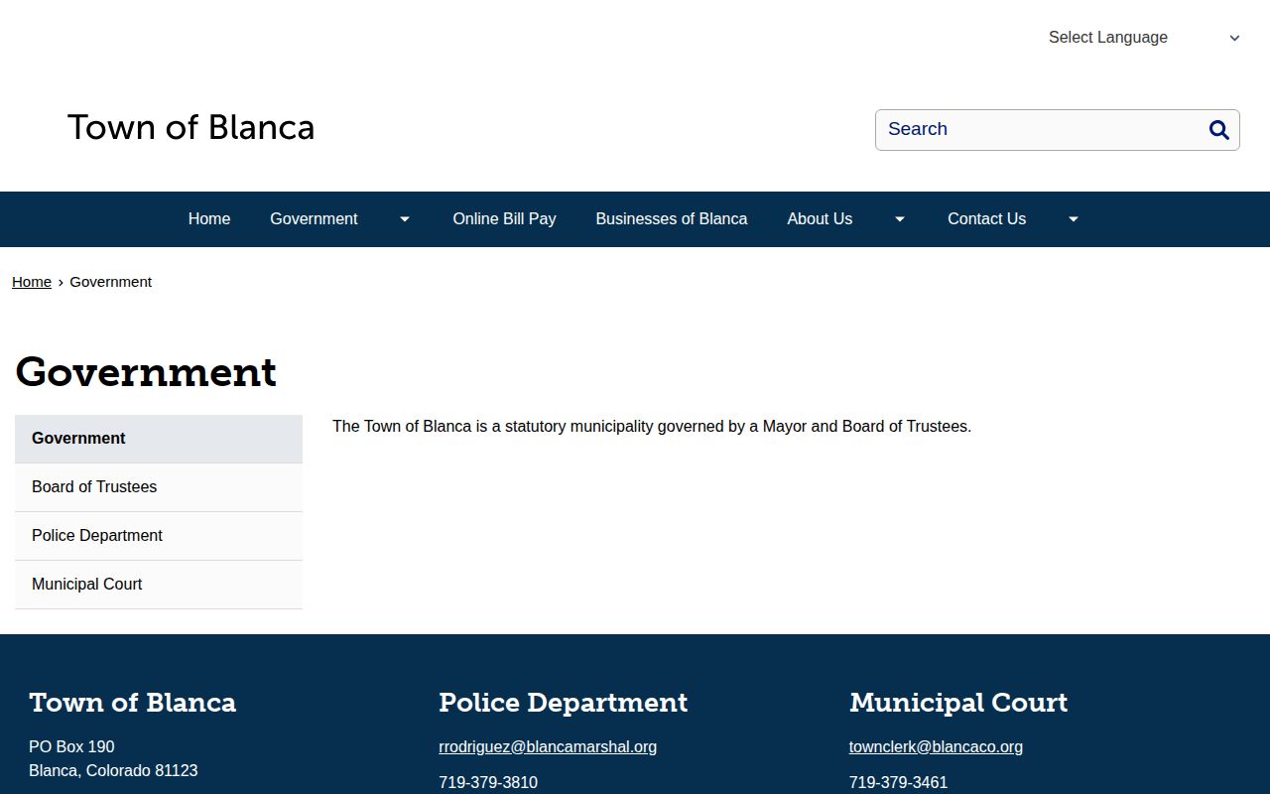The width and height of the screenshot is (1270, 794).
Task: Click the PO Box 190 address line
Action: pyautogui.click(x=71, y=747)
